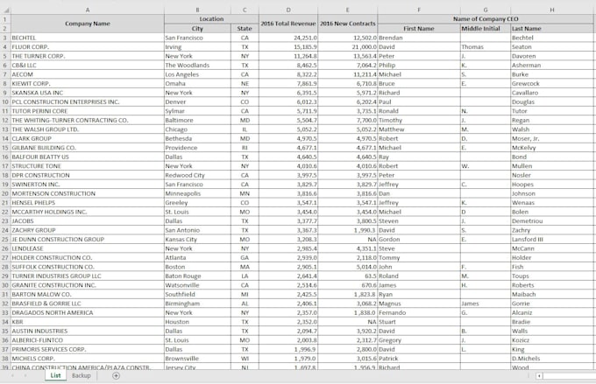The width and height of the screenshot is (596, 384).
Task: Select the CLARK GROUP cell
Action: coord(88,138)
